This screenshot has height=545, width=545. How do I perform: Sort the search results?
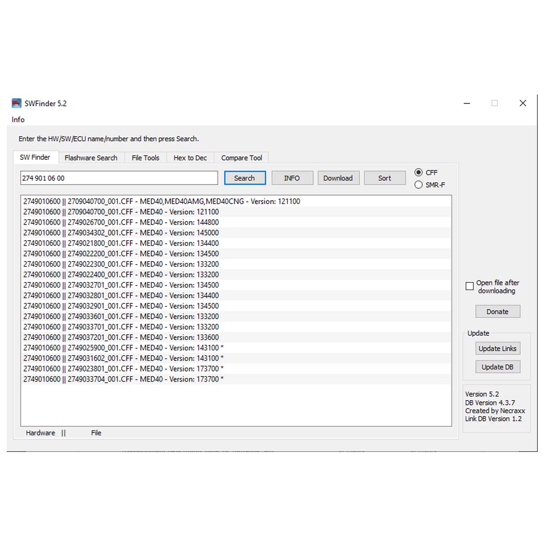(384, 178)
